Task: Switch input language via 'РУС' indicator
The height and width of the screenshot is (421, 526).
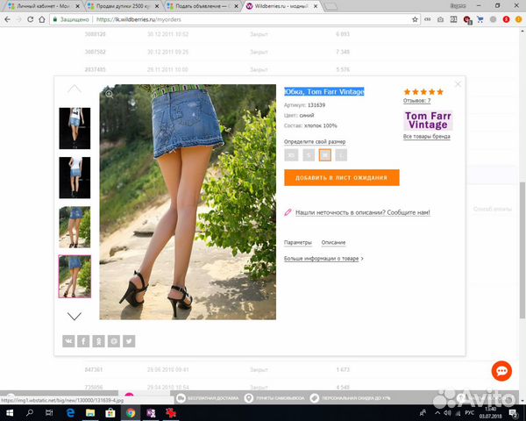Action: (x=469, y=412)
